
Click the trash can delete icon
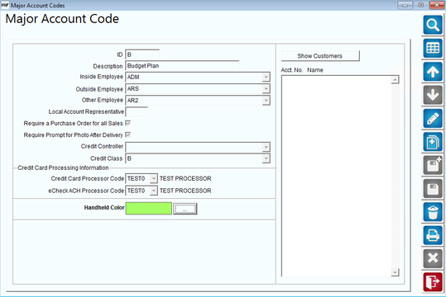(433, 212)
